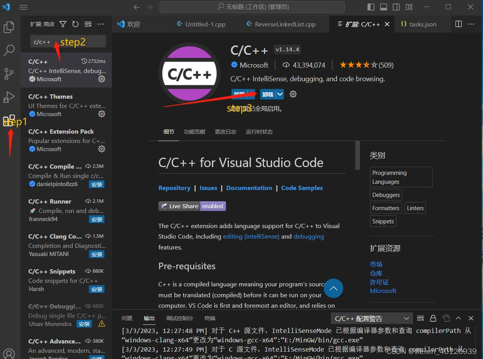Open the Explorer view in activity bar
This screenshot has width=483, height=359.
9,27
